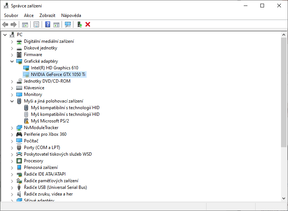Image resolution: width=288 pixels, height=211 pixels.
Task: Select the Periferie pro Xbox 360 label
Action: (45, 134)
